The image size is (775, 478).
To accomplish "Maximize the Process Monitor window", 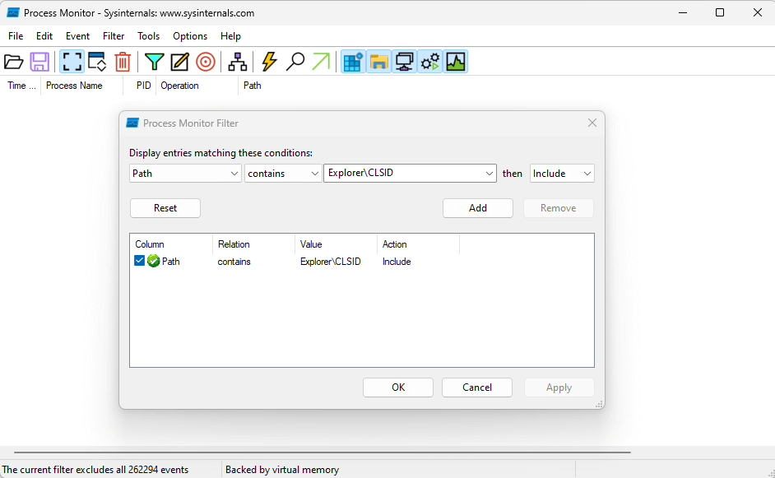I will pos(720,13).
